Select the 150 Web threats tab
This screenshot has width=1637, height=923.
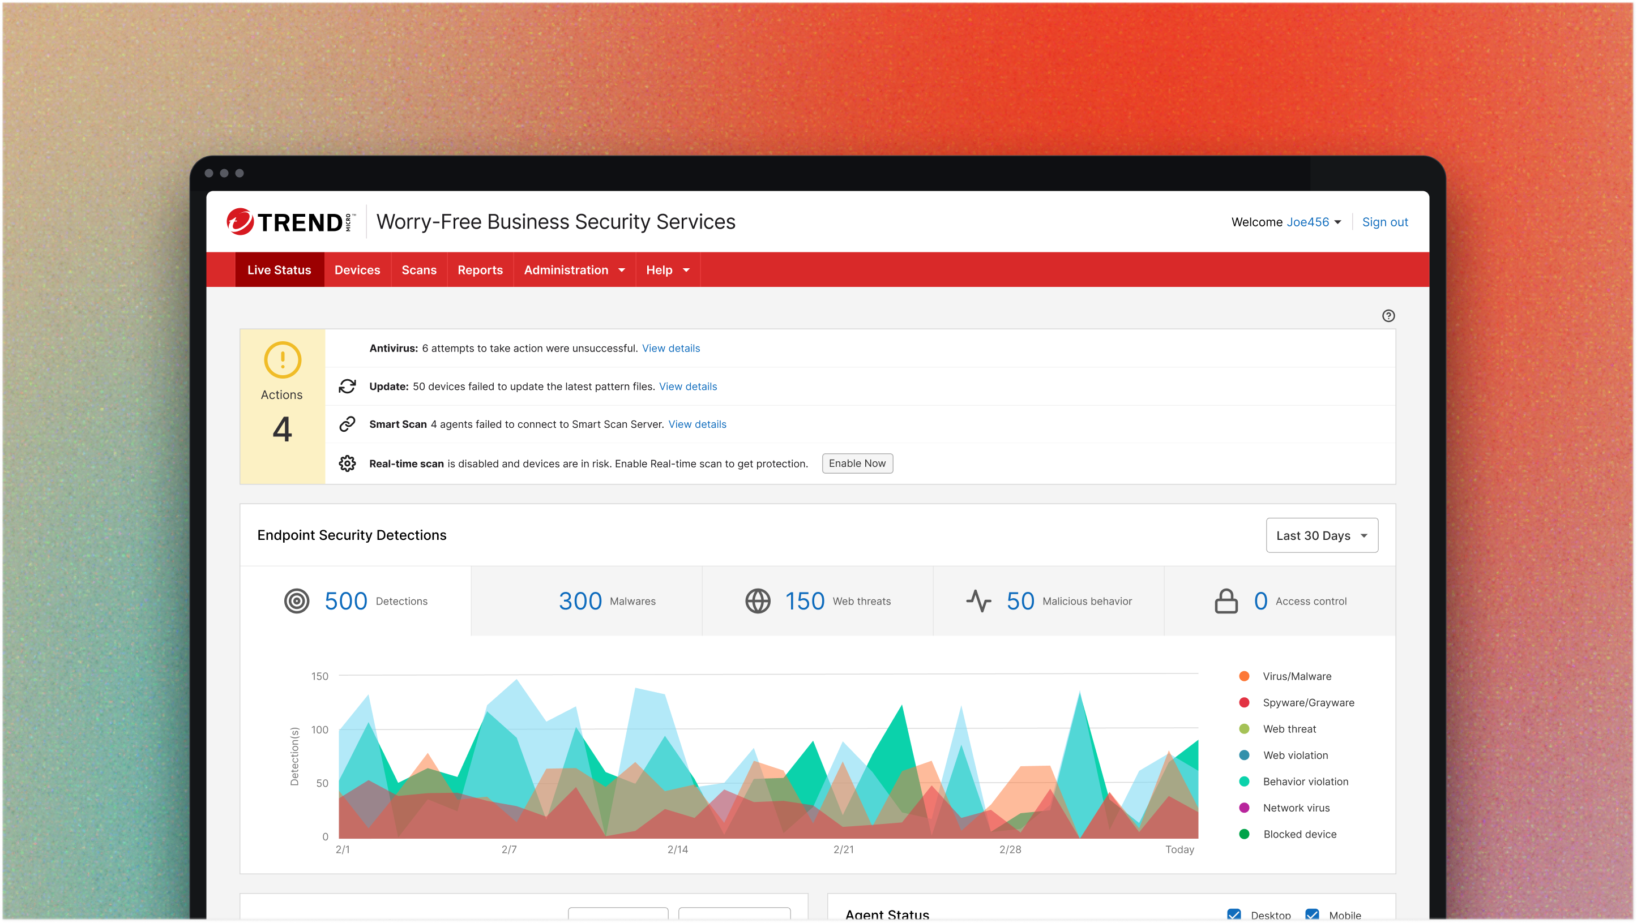click(817, 601)
